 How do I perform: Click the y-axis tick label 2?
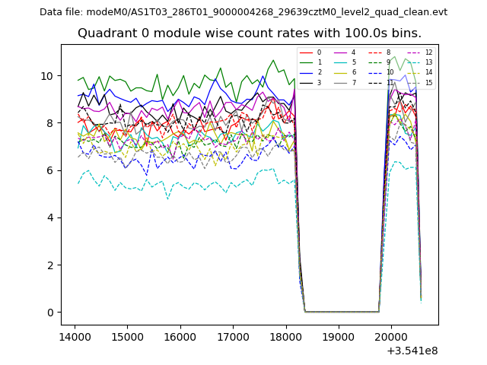[x=49, y=265]
